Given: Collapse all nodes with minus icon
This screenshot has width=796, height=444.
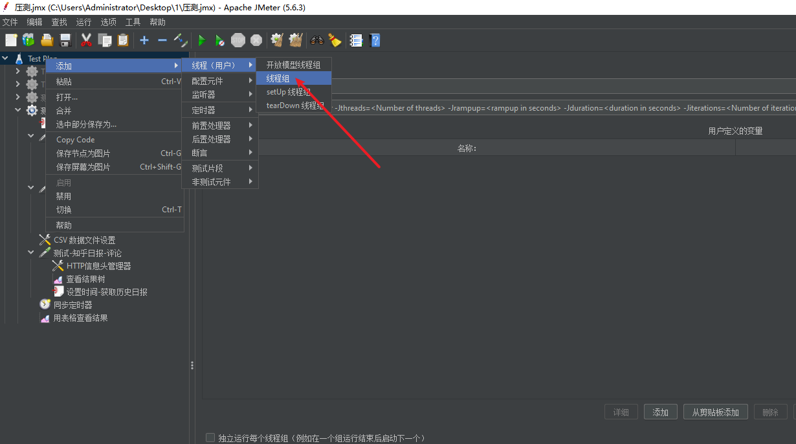Looking at the screenshot, I should 162,40.
